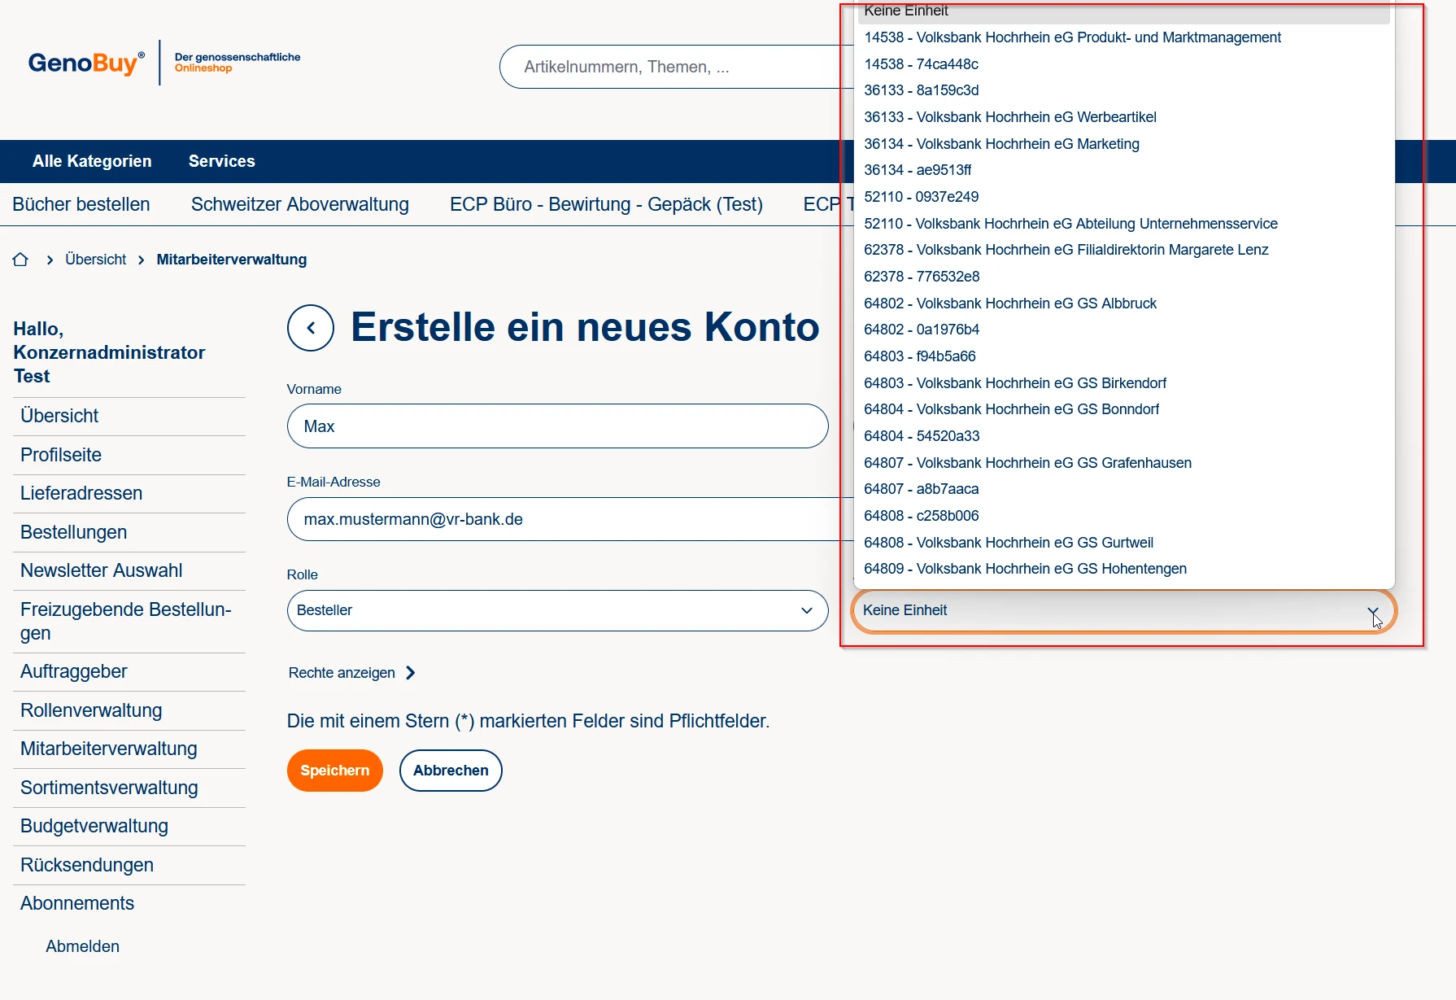The width and height of the screenshot is (1456, 1000).
Task: Choose 64802 - Volksbank Hochrhein eG GS Albbruck
Action: click(1009, 303)
